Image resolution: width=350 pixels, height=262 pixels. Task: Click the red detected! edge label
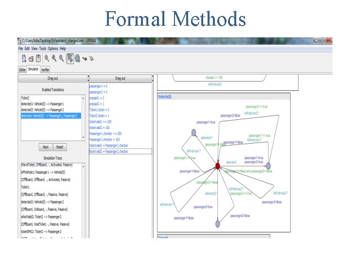[231, 162]
